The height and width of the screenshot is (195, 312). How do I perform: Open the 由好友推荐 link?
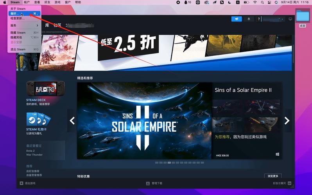(32, 171)
